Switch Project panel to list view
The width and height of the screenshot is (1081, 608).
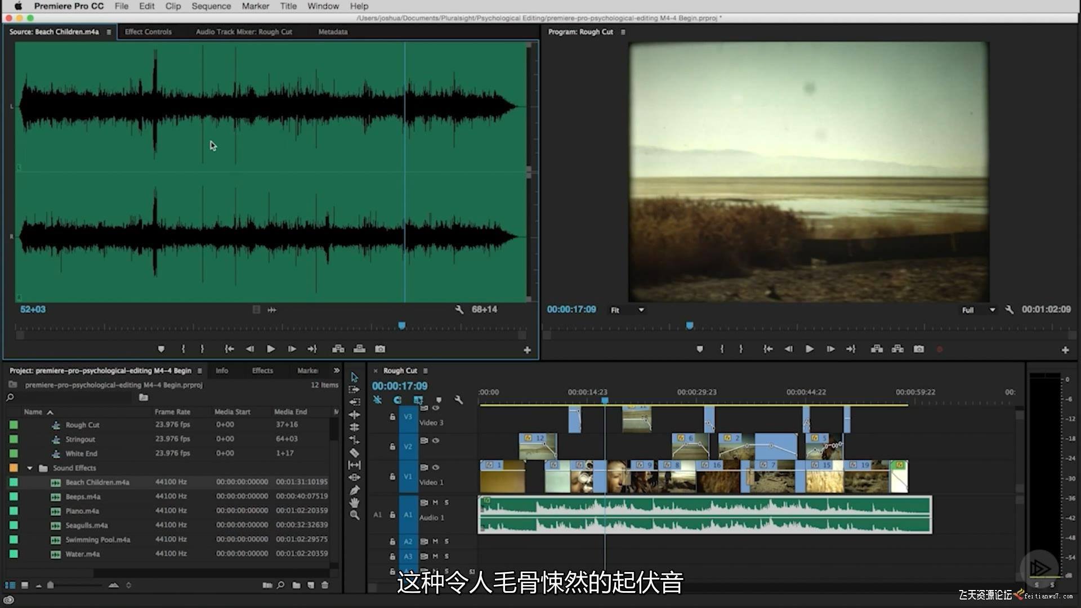point(10,585)
